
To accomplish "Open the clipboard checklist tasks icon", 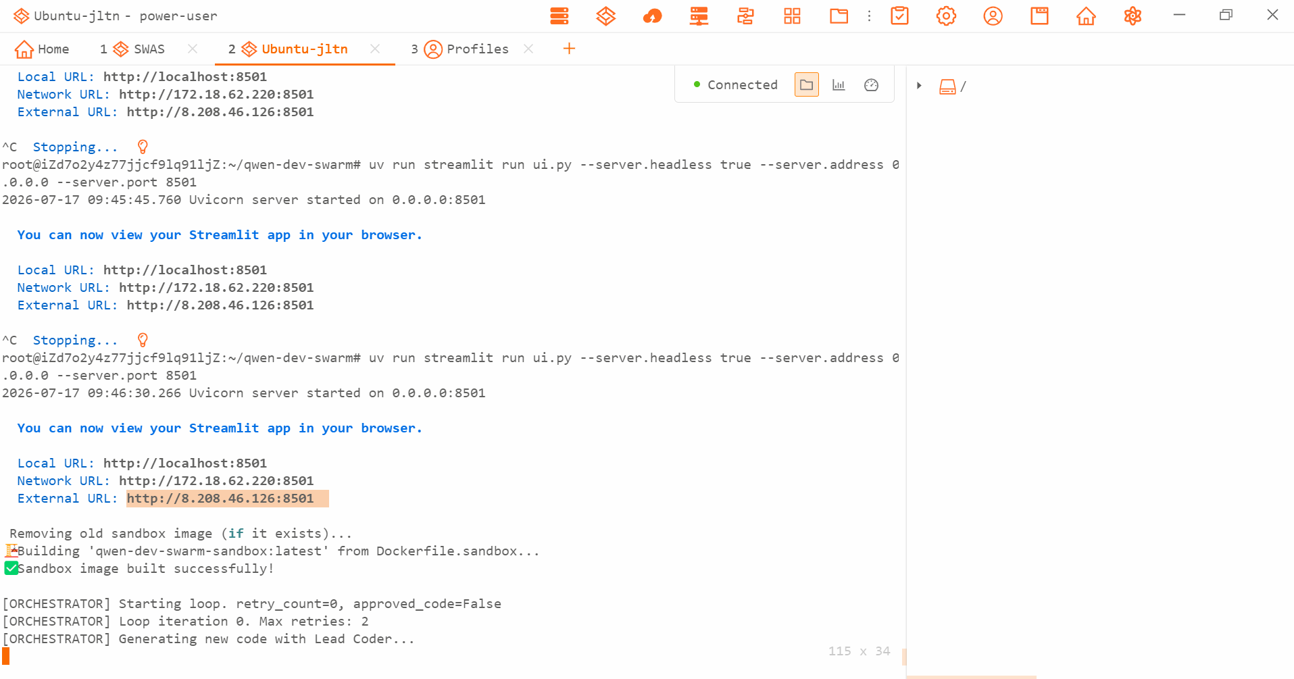I will (900, 16).
